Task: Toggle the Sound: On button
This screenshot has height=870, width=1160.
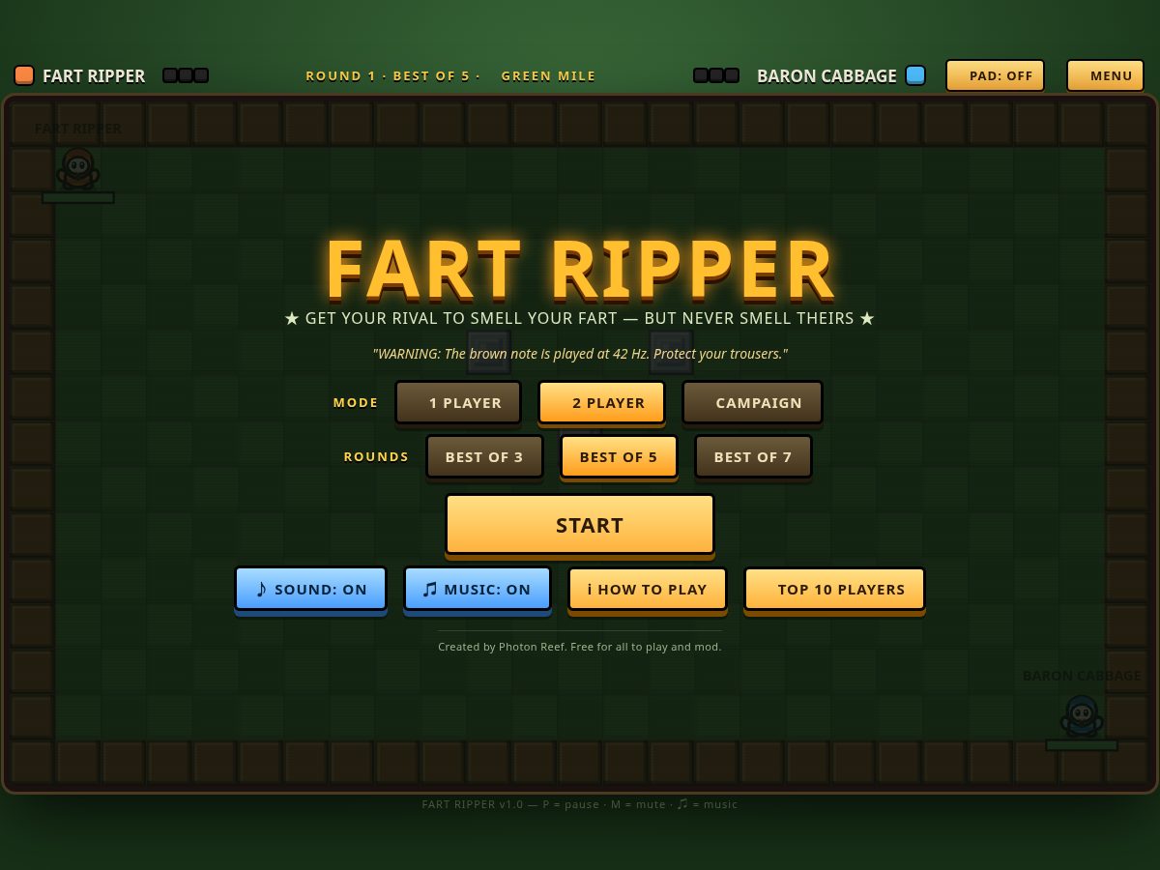Action: tap(310, 589)
